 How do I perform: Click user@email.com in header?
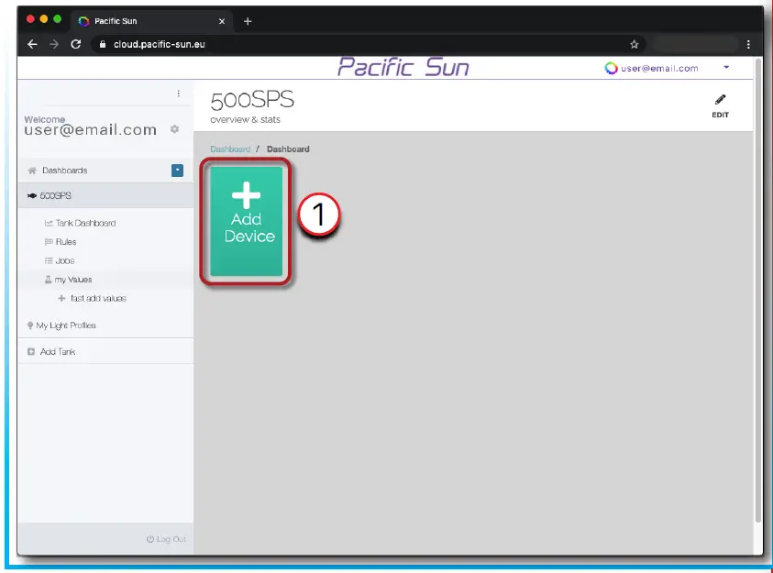click(x=659, y=69)
